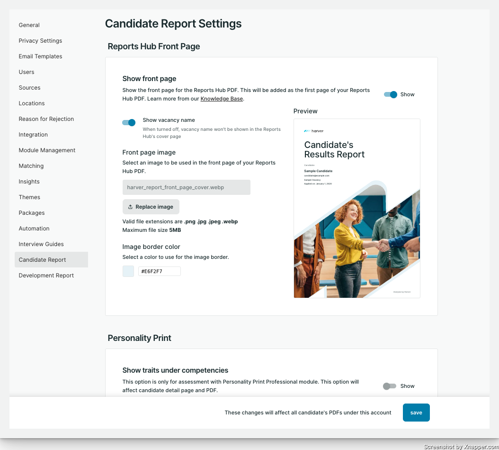Click the upload icon on Replace image
Image resolution: width=499 pixels, height=450 pixels.
point(130,207)
